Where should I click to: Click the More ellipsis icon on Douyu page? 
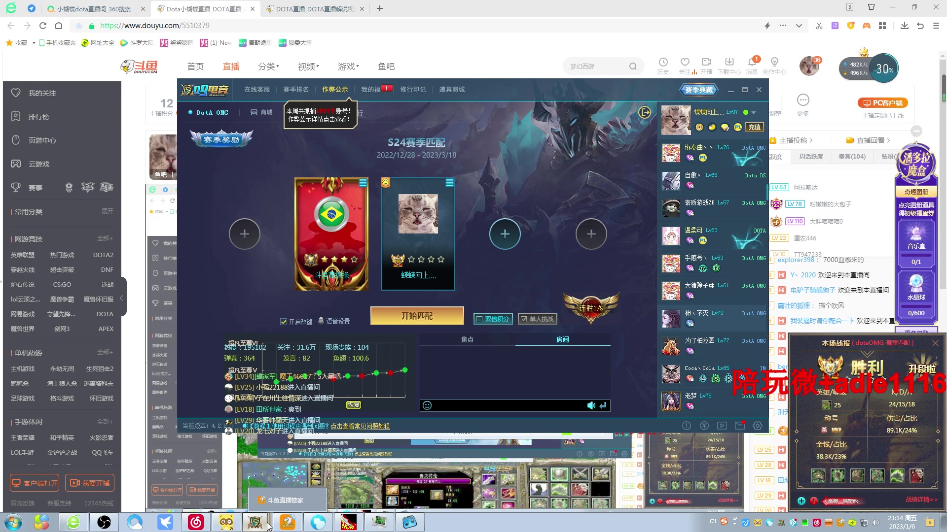pyautogui.click(x=803, y=100)
